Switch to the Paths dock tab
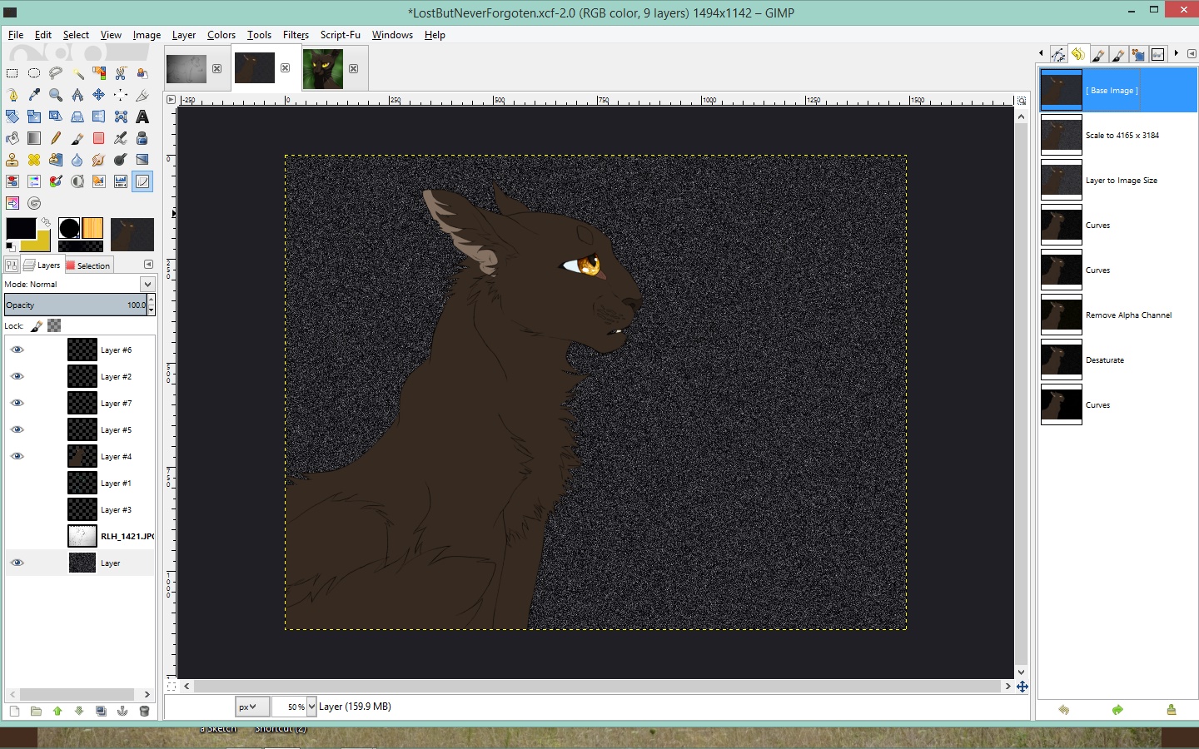This screenshot has width=1199, height=749. tap(1058, 54)
